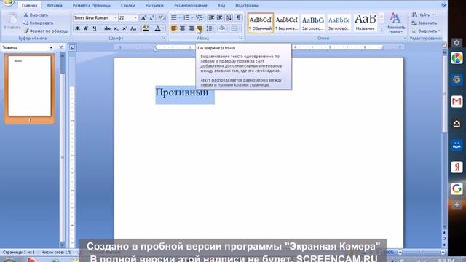Open the font name dropdown (Times New Roman)
Screen dimensions: 466x262
(x=115, y=17)
